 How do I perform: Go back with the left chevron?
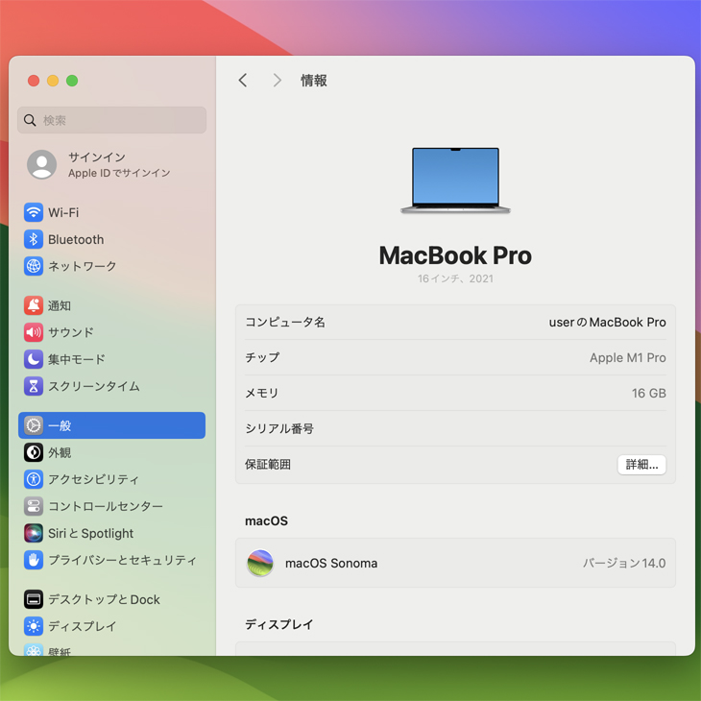pos(243,80)
